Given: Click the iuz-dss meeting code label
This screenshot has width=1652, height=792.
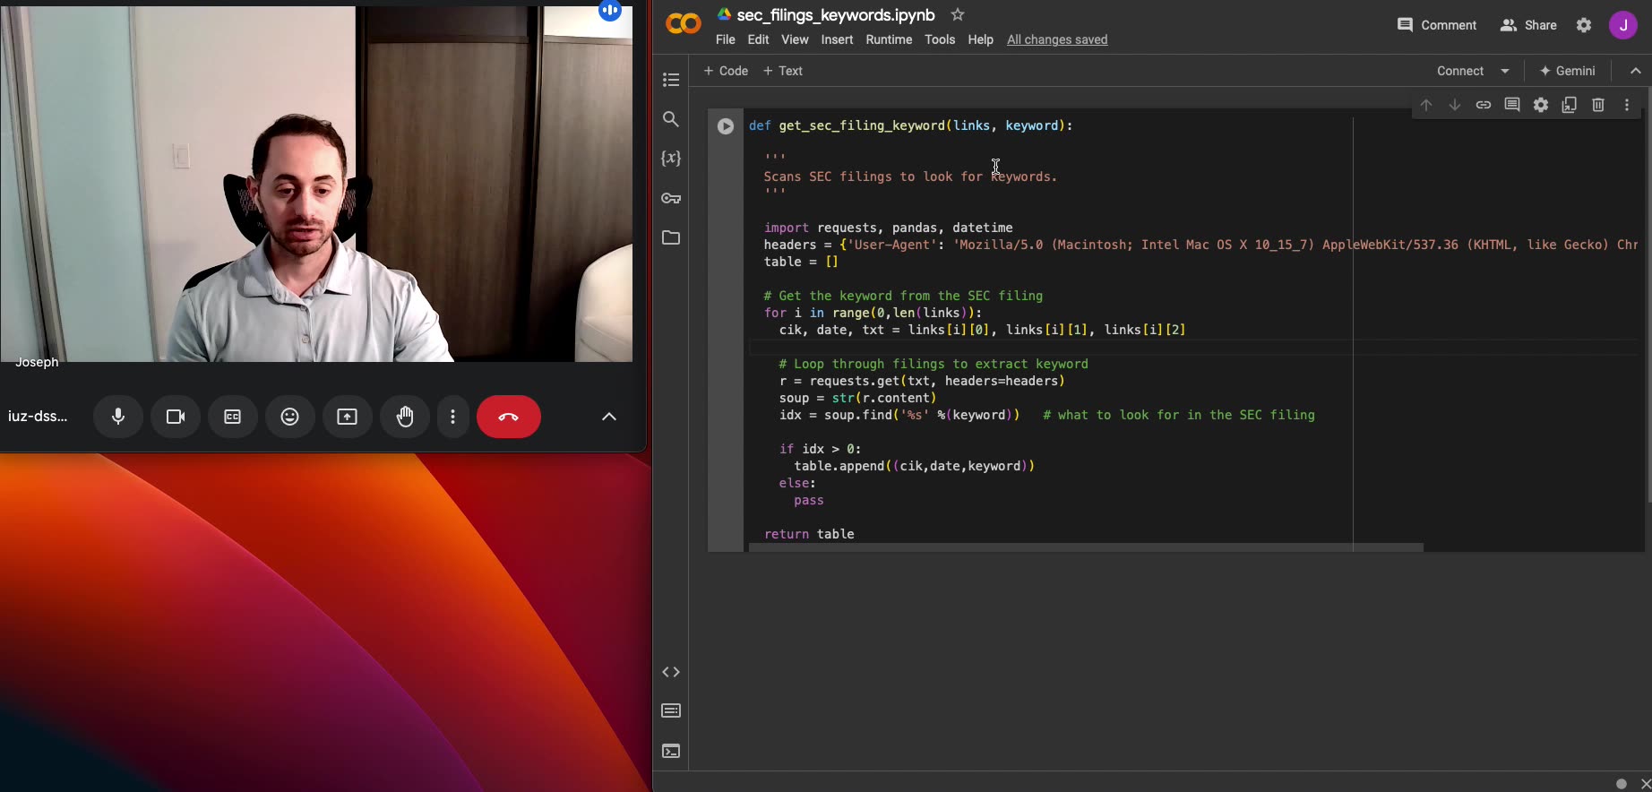Looking at the screenshot, I should [38, 416].
